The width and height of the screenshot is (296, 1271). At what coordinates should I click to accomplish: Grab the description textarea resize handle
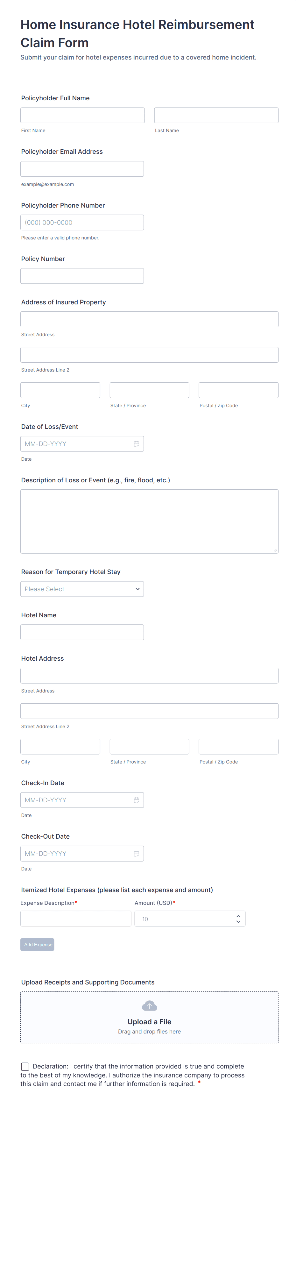coord(275,550)
